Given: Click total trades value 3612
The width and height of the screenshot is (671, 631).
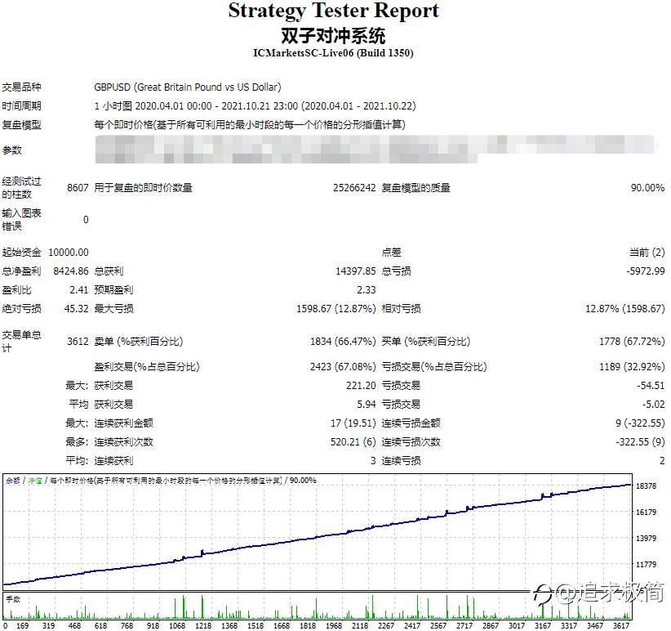Looking at the screenshot, I should click(x=78, y=341).
